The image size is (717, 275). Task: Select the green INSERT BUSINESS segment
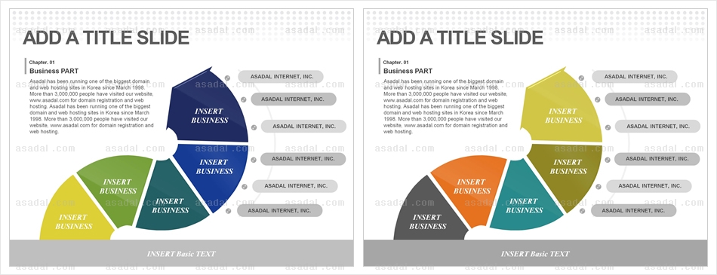point(117,188)
